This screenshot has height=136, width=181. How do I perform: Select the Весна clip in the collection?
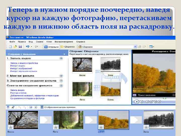pos(82,65)
